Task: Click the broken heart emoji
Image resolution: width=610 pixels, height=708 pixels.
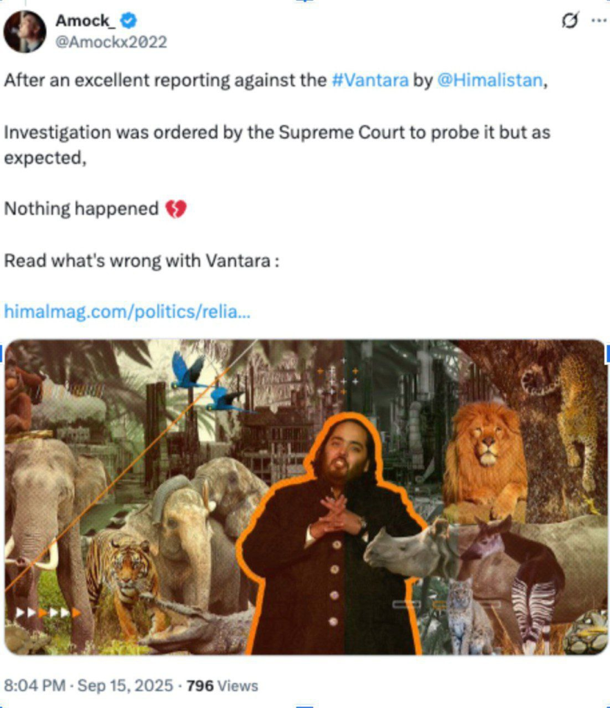Action: (x=176, y=209)
